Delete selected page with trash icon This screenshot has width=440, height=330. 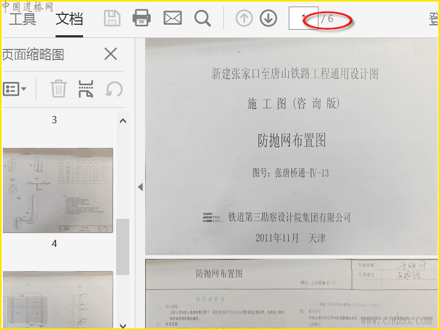tap(58, 89)
